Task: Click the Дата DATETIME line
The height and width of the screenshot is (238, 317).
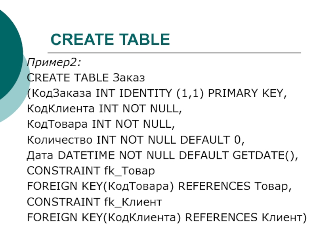Action: tap(162, 155)
